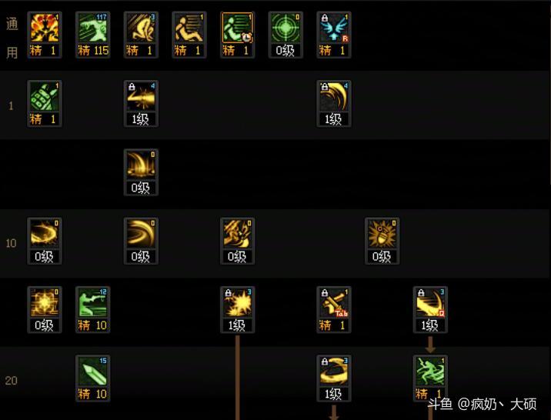Screen dimensions: 551x420
Task: Select the locked golden sweep skill with Q badge
Action: [430, 310]
